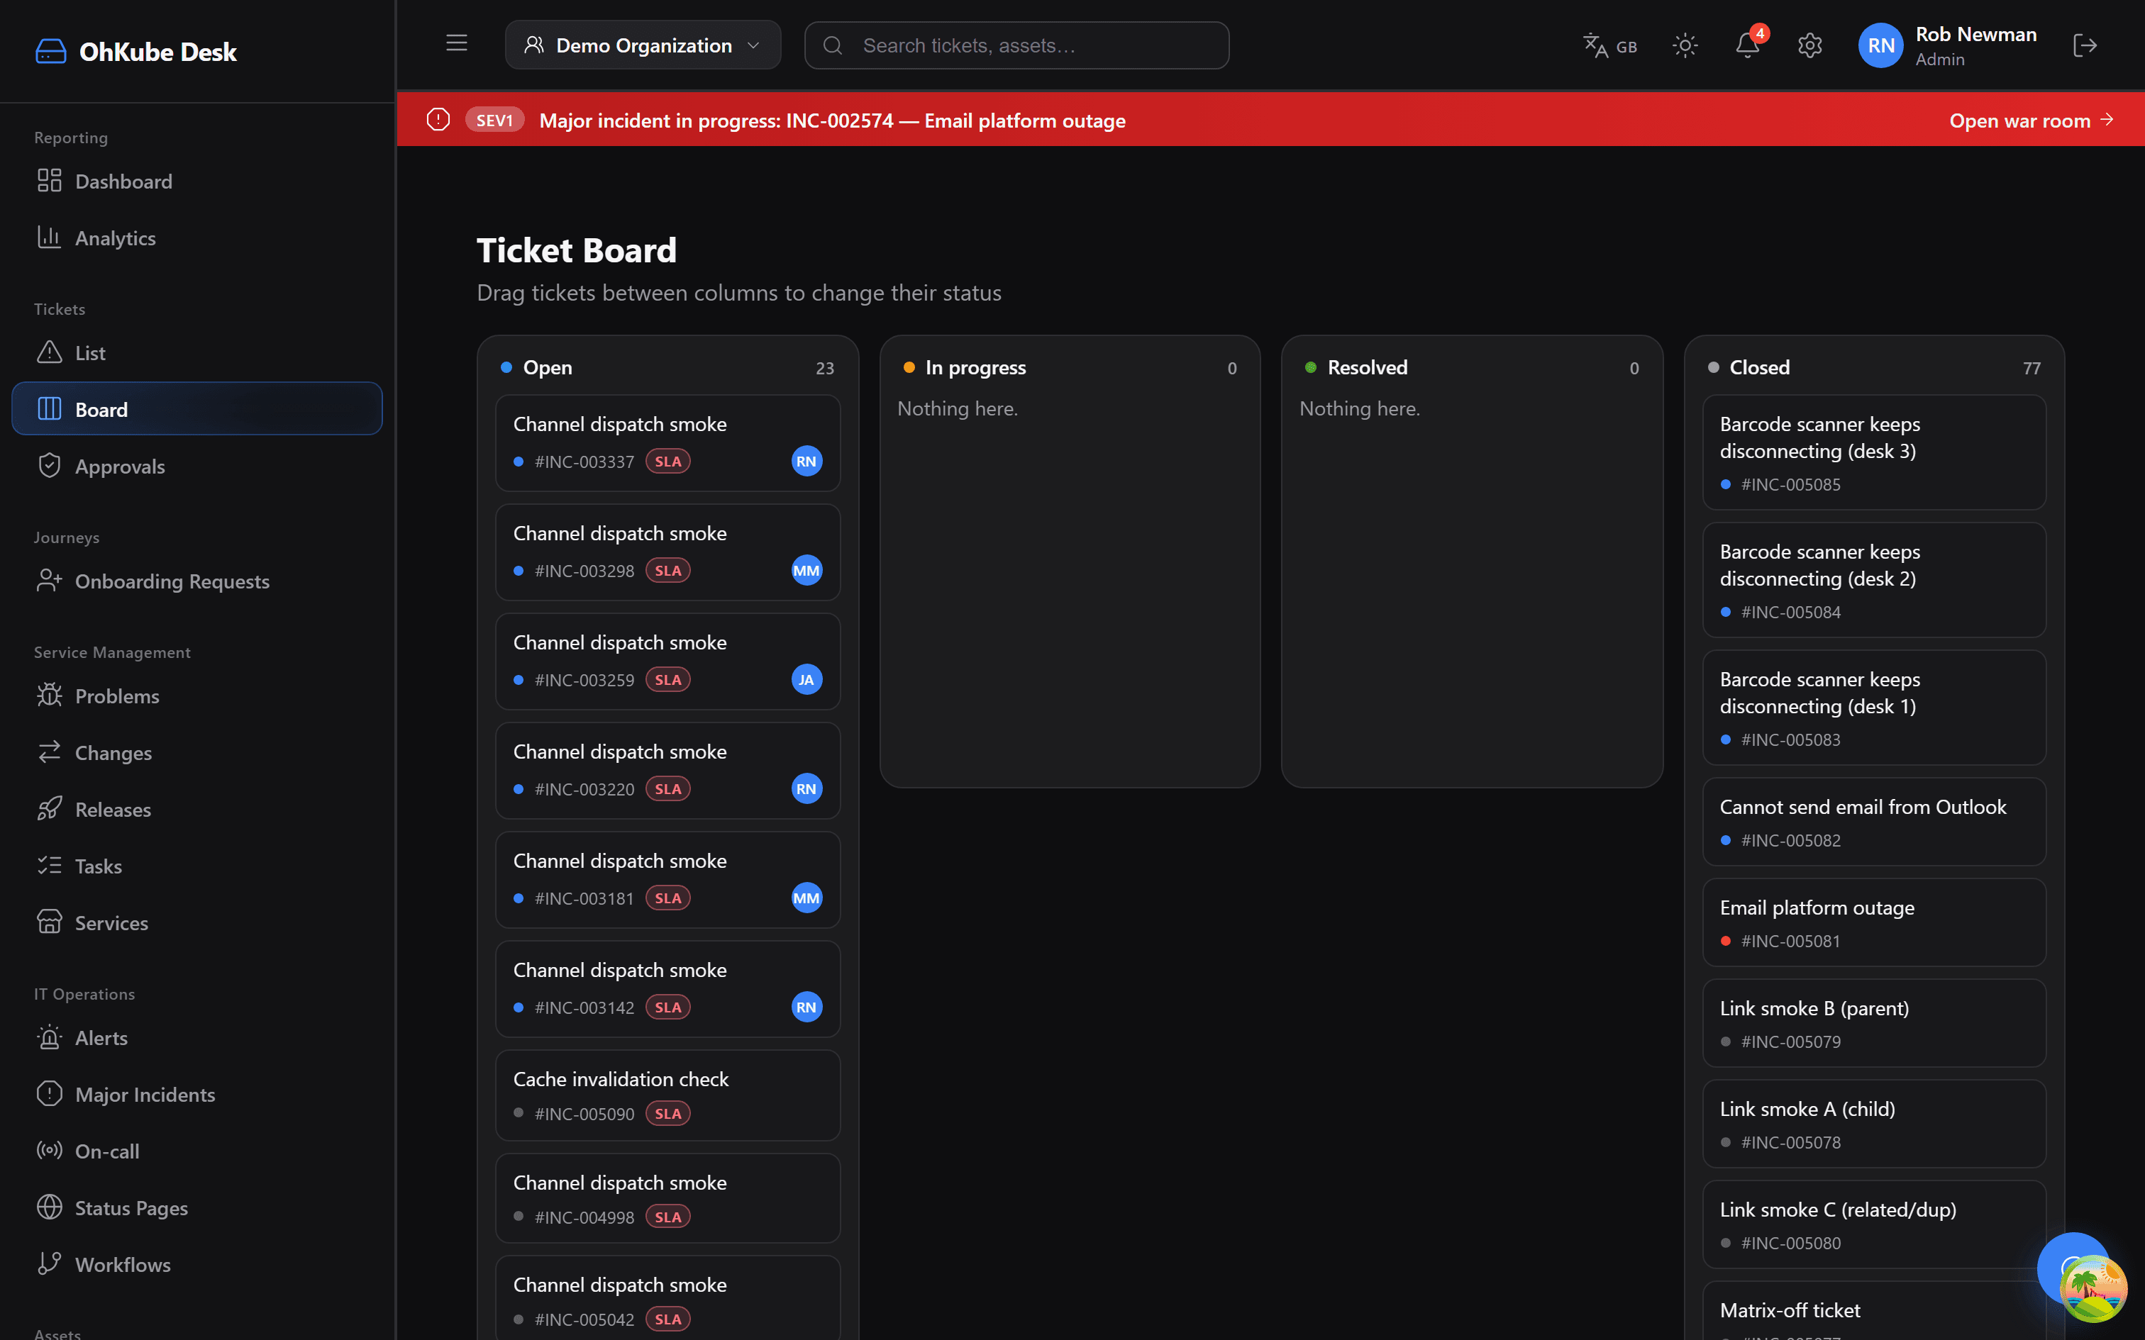Click the Status Pages globe icon

pyautogui.click(x=50, y=1208)
